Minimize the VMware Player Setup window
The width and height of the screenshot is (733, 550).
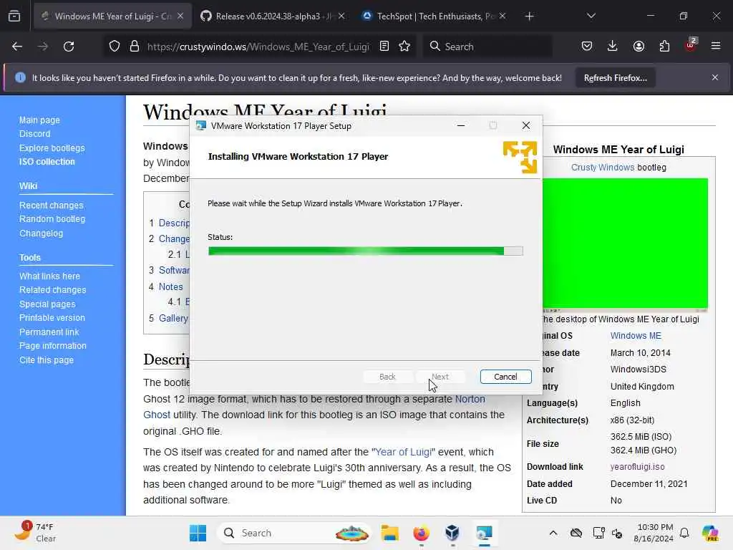click(x=461, y=125)
